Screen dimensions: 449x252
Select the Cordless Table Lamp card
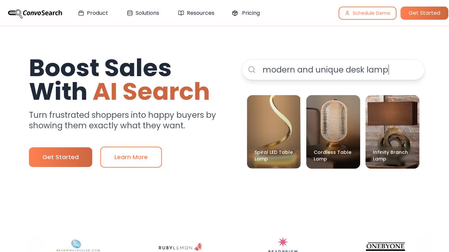(333, 132)
